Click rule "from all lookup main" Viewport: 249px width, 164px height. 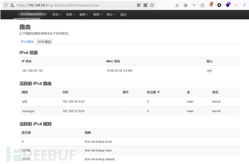click(x=98, y=150)
